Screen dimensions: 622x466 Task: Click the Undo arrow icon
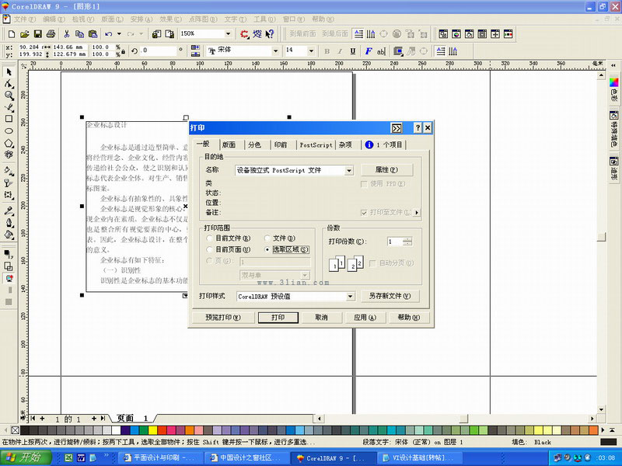pyautogui.click(x=109, y=34)
